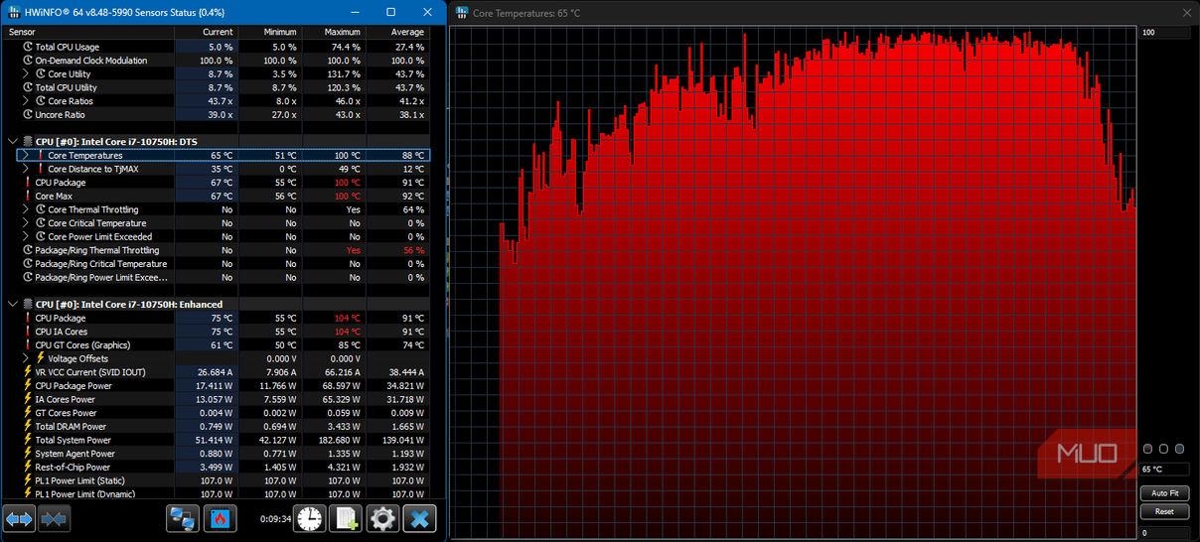
Task: Click the lightning icon beside IA Cores Power
Action: point(27,399)
